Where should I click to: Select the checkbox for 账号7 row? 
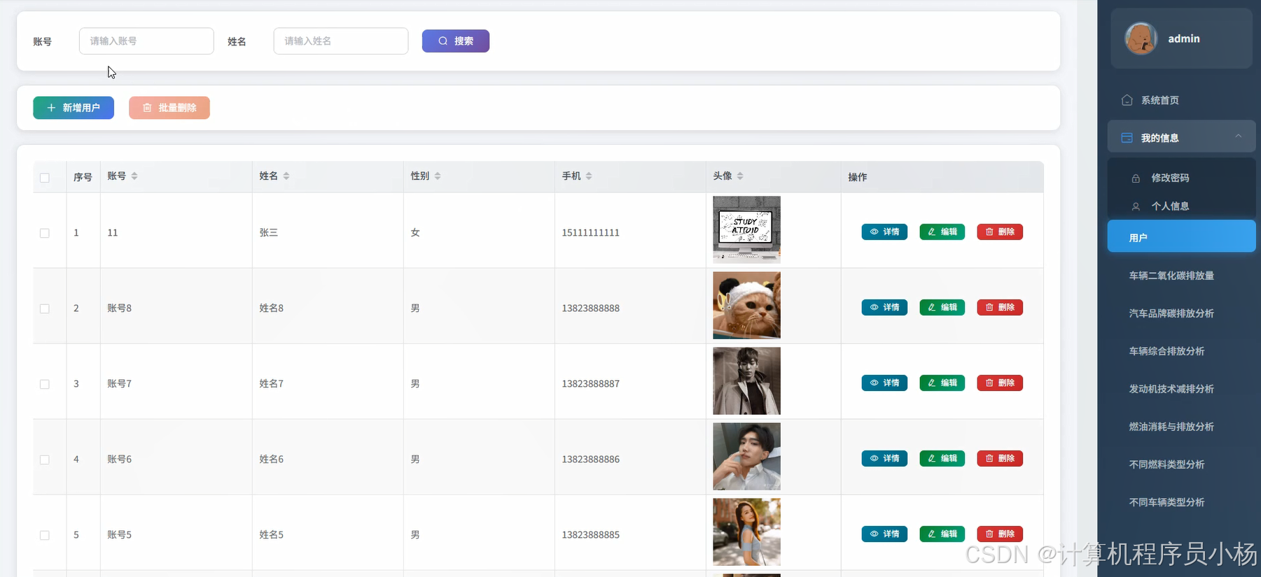(45, 384)
